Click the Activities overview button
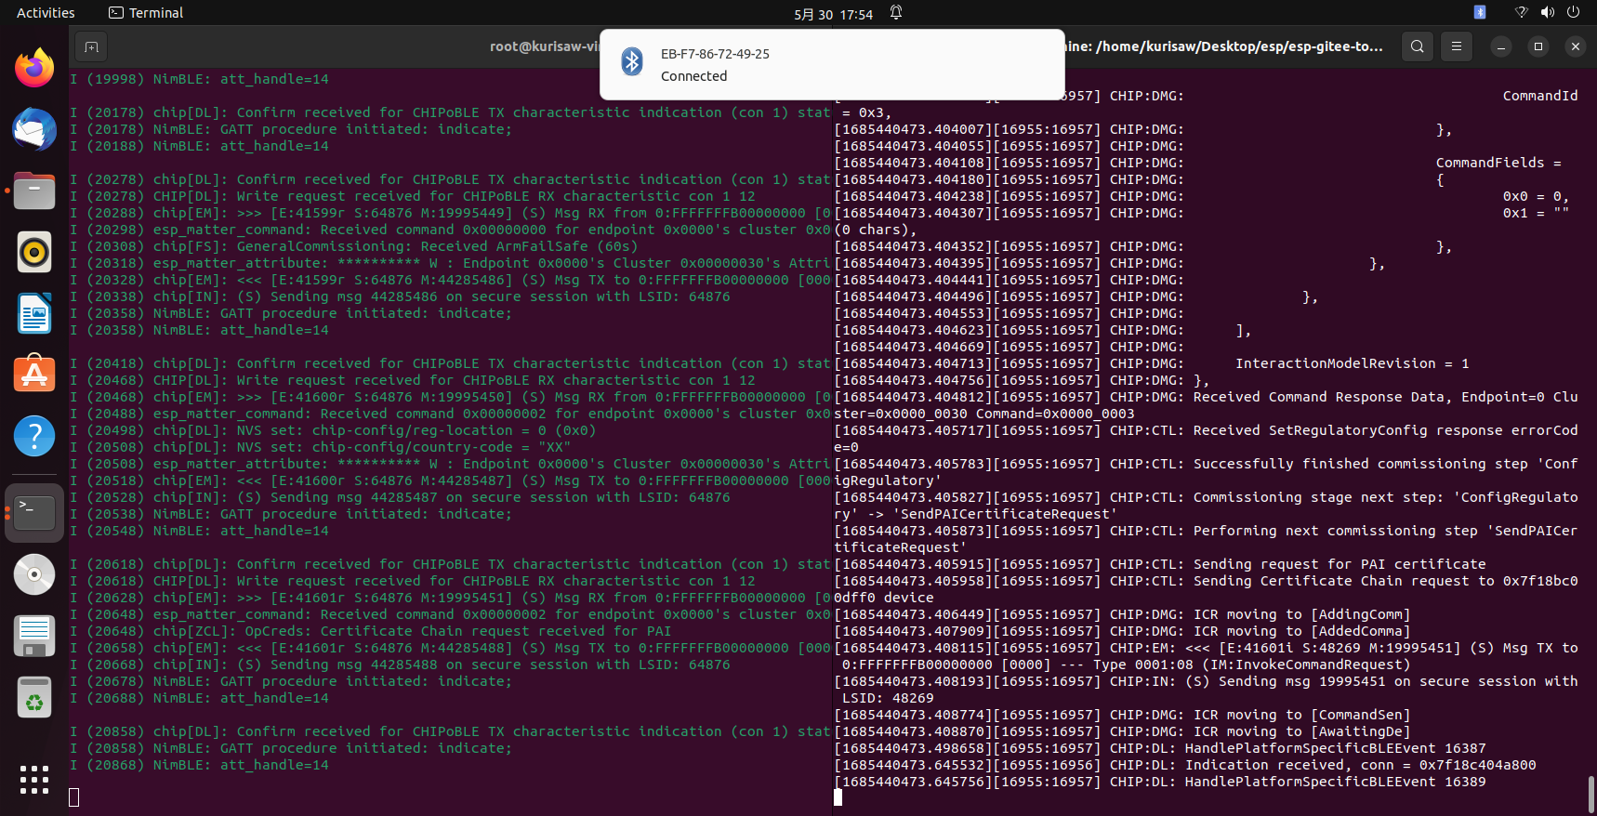This screenshot has height=816, width=1597. [x=46, y=13]
